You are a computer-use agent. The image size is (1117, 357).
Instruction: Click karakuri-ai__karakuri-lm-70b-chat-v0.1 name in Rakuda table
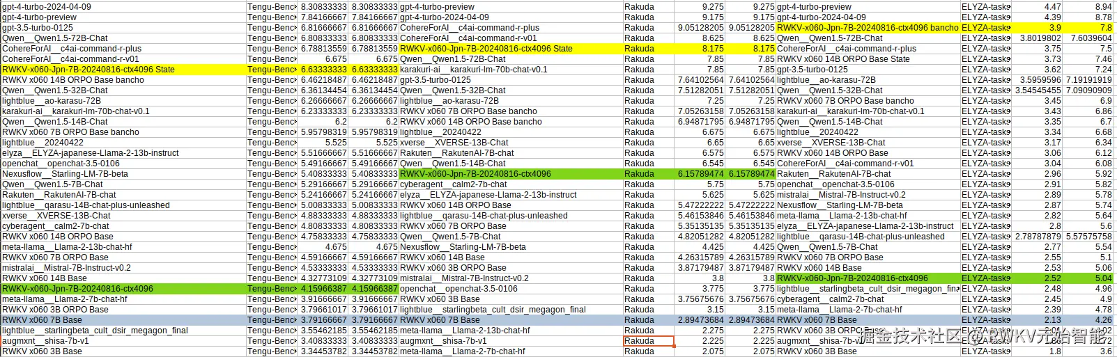tap(511, 70)
